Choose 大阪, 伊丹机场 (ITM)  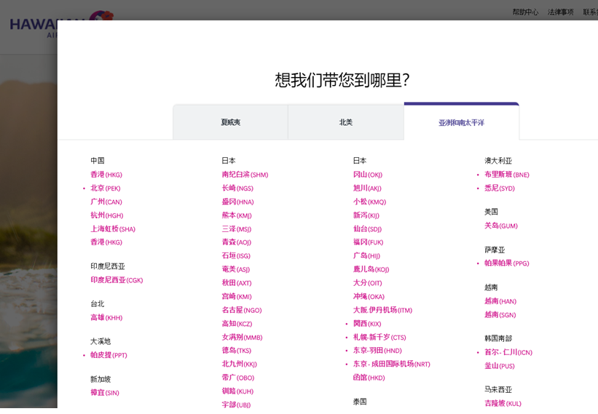tap(382, 310)
